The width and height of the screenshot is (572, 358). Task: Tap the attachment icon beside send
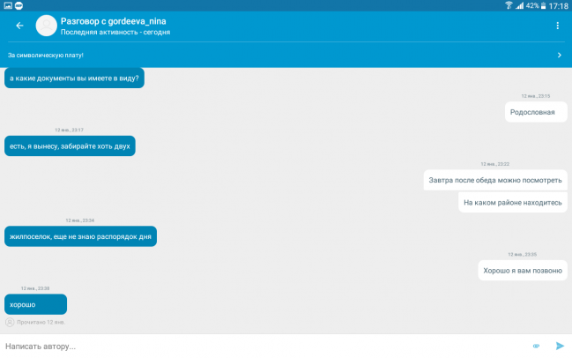pyautogui.click(x=536, y=346)
